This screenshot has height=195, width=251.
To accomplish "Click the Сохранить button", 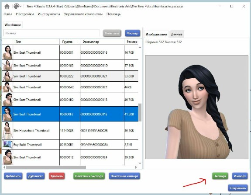I will tap(238, 188).
